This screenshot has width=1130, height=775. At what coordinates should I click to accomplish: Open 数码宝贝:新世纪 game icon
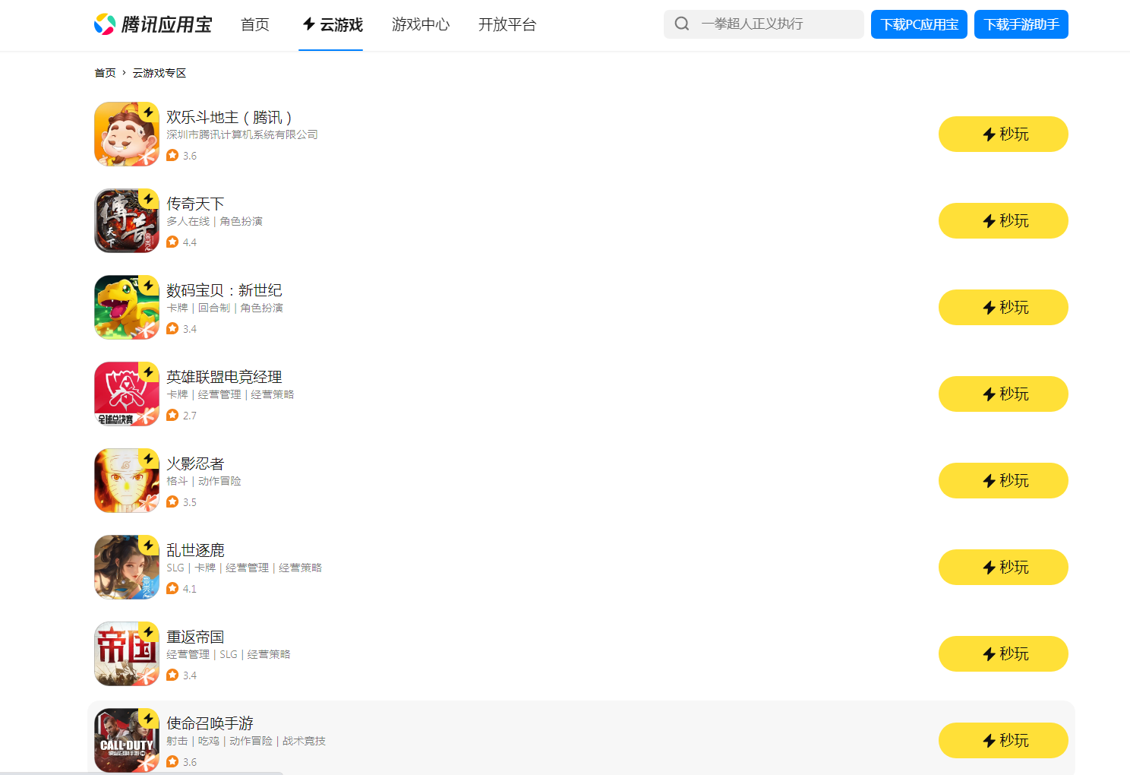click(x=127, y=307)
